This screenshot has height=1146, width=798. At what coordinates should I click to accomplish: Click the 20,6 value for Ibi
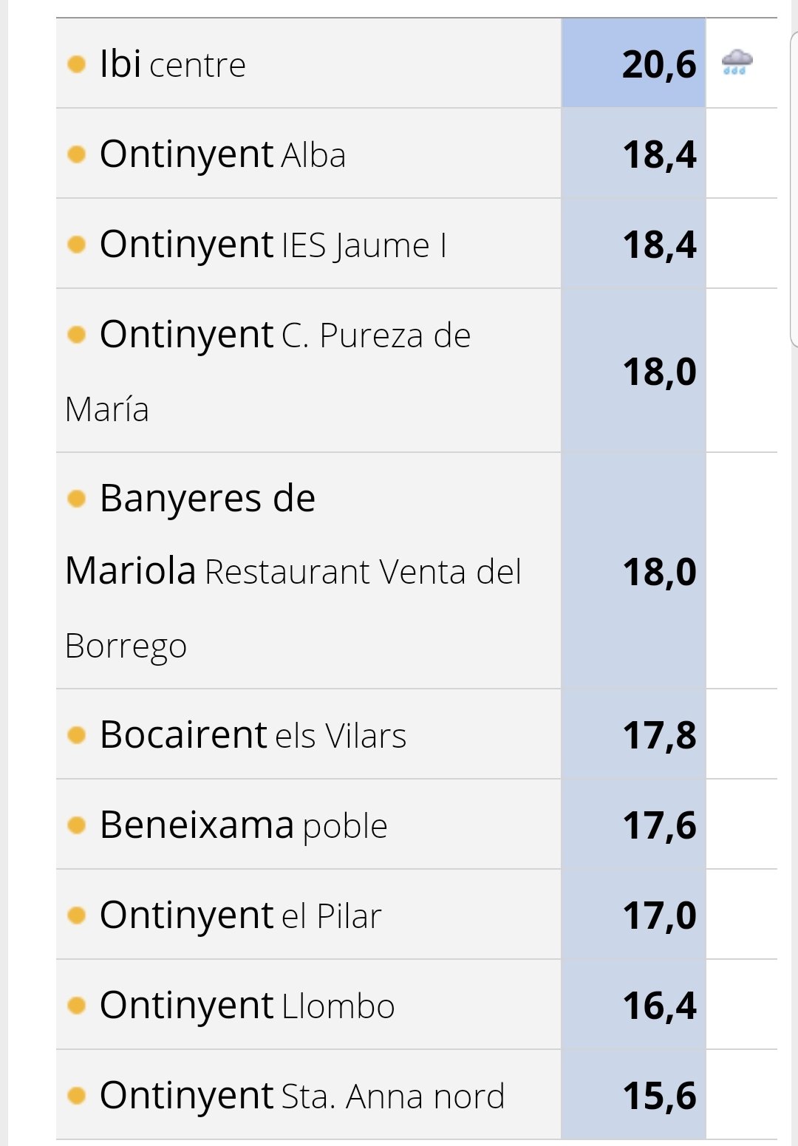(659, 64)
